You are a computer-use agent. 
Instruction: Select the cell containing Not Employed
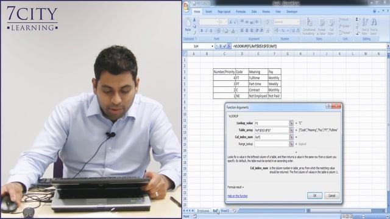click(258, 96)
